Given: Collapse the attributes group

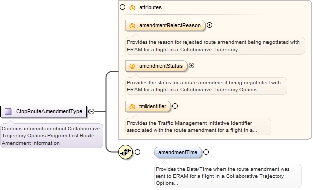Looking at the screenshot, I should pyautogui.click(x=122, y=7).
